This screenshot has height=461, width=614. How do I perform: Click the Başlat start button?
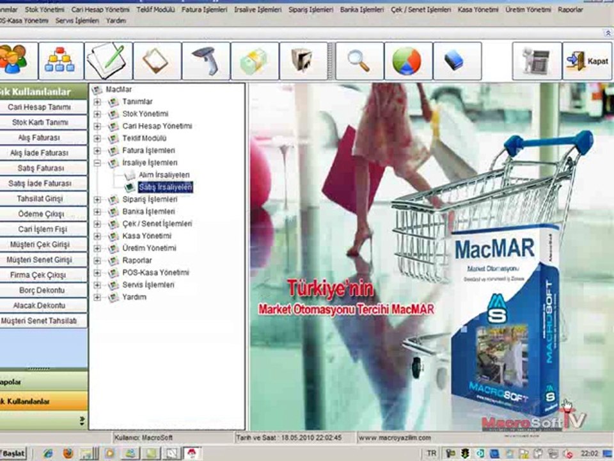13,453
